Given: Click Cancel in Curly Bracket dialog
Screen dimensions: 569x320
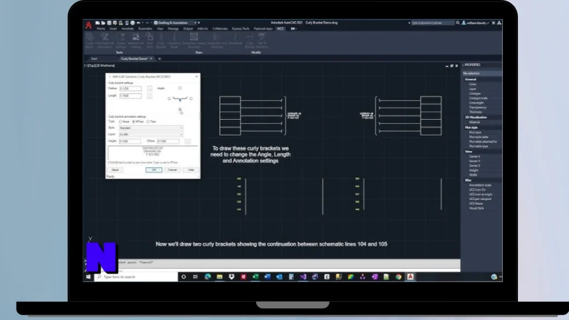Looking at the screenshot, I should tap(172, 170).
